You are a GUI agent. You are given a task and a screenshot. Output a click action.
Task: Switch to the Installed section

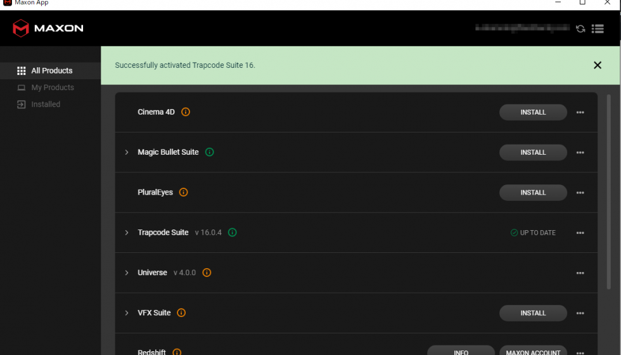pos(50,104)
